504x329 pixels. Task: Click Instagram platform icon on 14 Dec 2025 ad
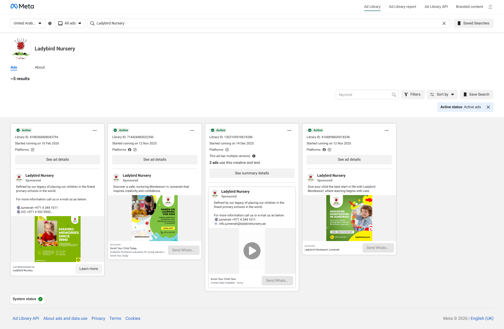tap(227, 150)
